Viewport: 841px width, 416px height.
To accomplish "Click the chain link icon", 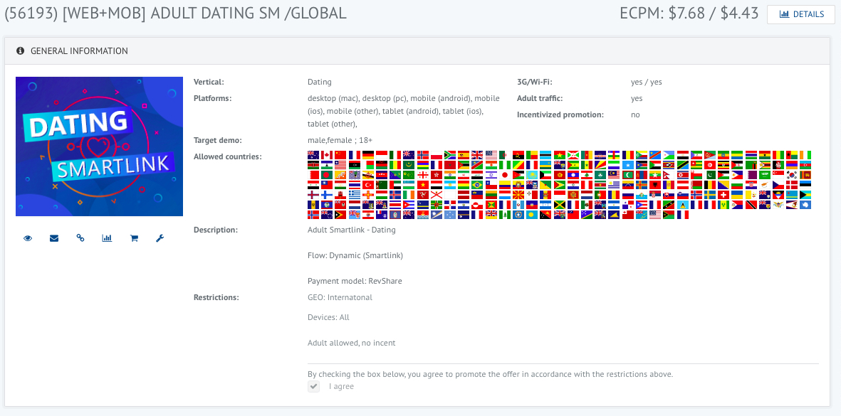I will click(80, 238).
